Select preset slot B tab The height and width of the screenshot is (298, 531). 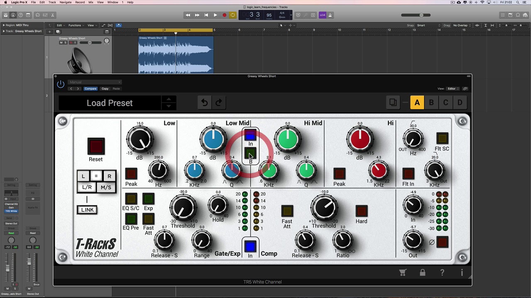pos(431,103)
